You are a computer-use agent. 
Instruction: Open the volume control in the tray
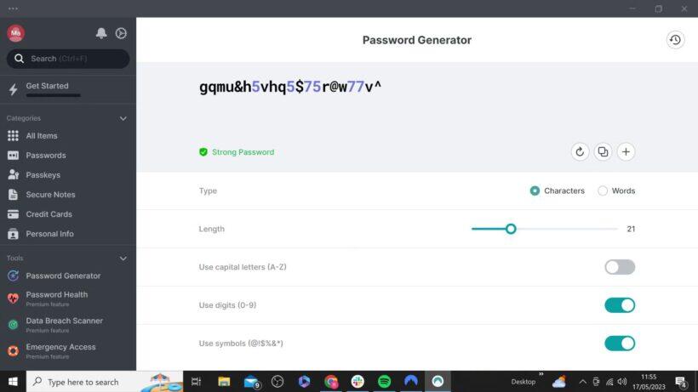622,382
